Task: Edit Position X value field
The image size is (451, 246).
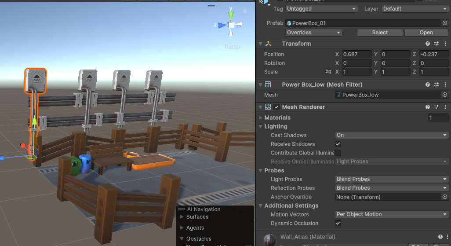Action: click(x=356, y=54)
